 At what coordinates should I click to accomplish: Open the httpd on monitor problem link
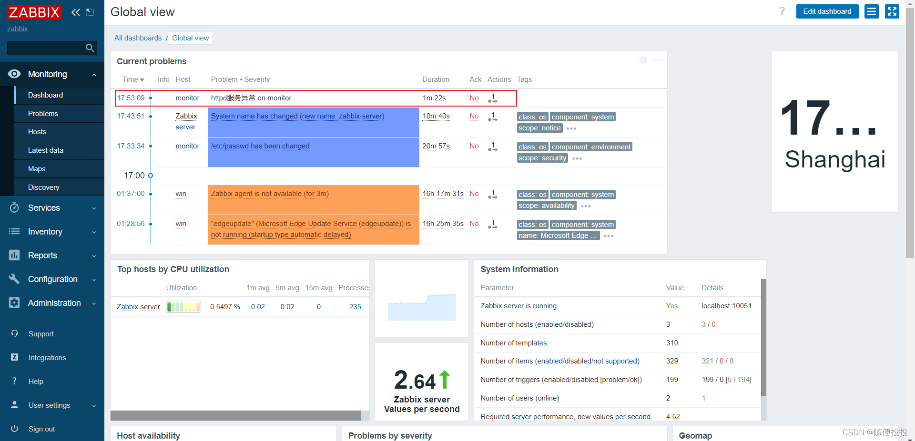251,98
